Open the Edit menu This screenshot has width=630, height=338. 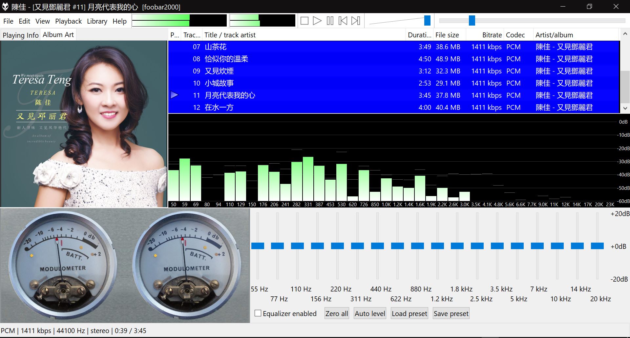point(24,21)
